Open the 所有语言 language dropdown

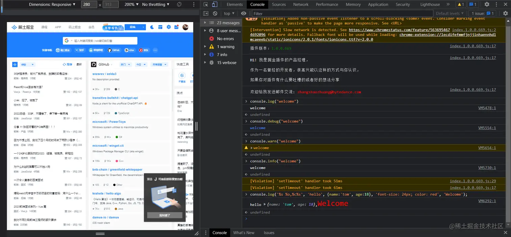tap(159, 64)
